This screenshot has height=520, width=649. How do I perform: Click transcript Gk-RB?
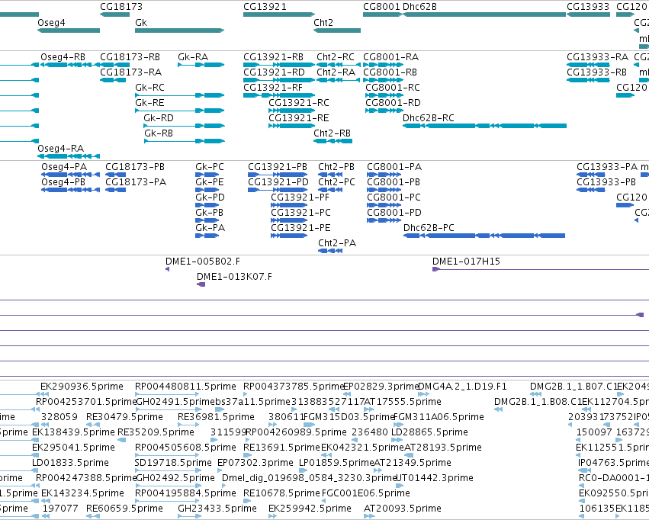[x=159, y=133]
